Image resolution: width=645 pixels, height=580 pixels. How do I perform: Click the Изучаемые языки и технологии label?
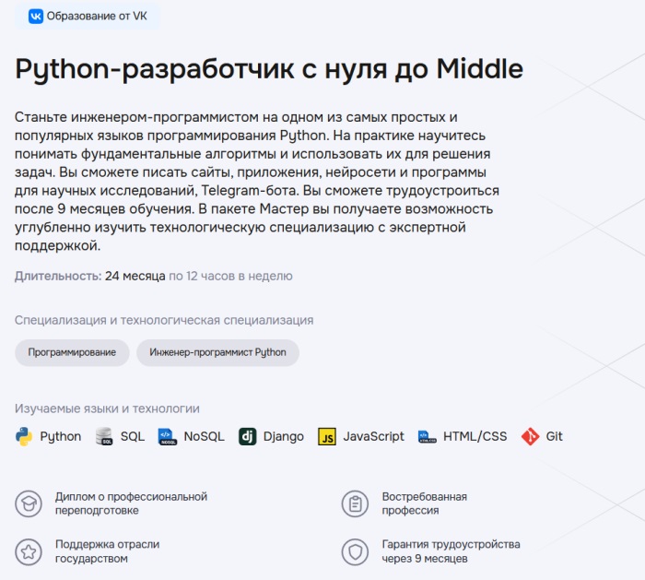point(107,408)
